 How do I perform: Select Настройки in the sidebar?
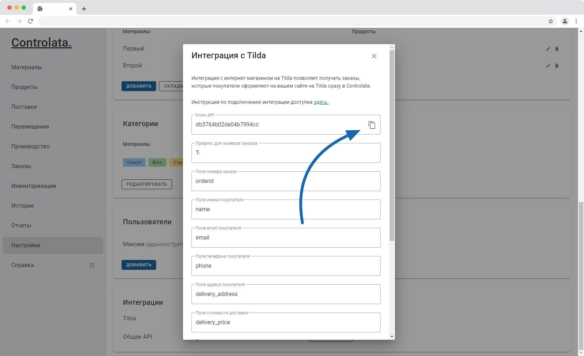(x=53, y=245)
